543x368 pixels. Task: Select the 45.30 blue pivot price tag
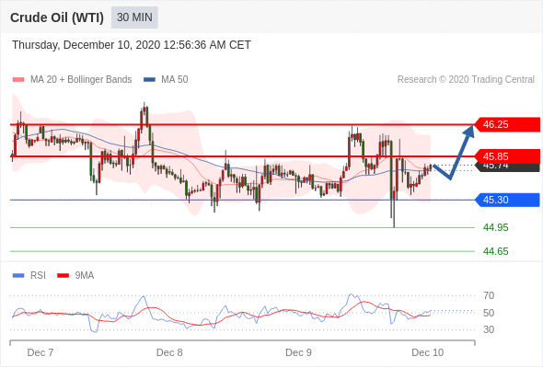[507, 200]
